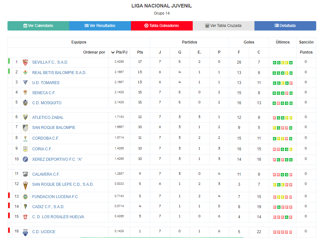
Task: Open XEREZ DEPORTIVO F.C. "A" link
Action: pos(57,159)
